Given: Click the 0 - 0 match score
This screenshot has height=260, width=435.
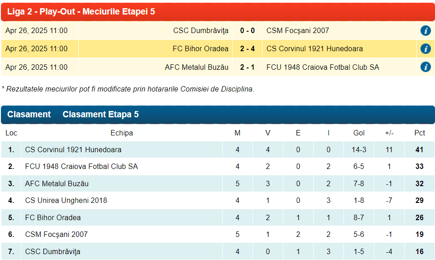Looking at the screenshot, I should pos(247,31).
